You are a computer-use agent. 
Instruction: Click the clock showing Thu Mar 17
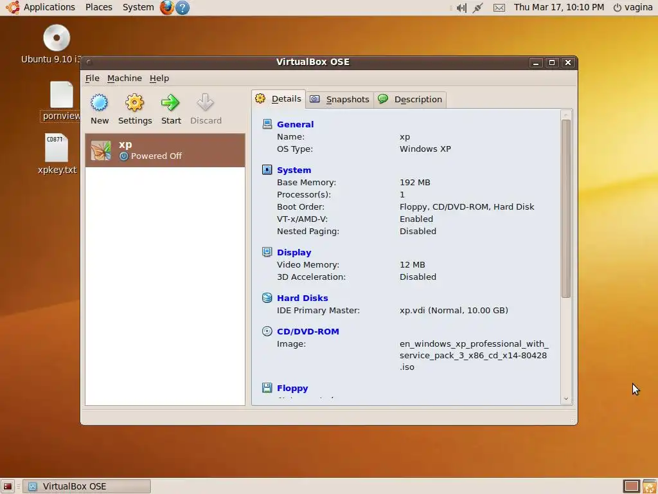[x=558, y=8]
